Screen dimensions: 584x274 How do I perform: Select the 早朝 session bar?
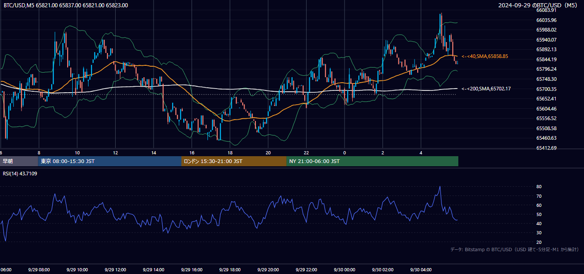coord(19,161)
